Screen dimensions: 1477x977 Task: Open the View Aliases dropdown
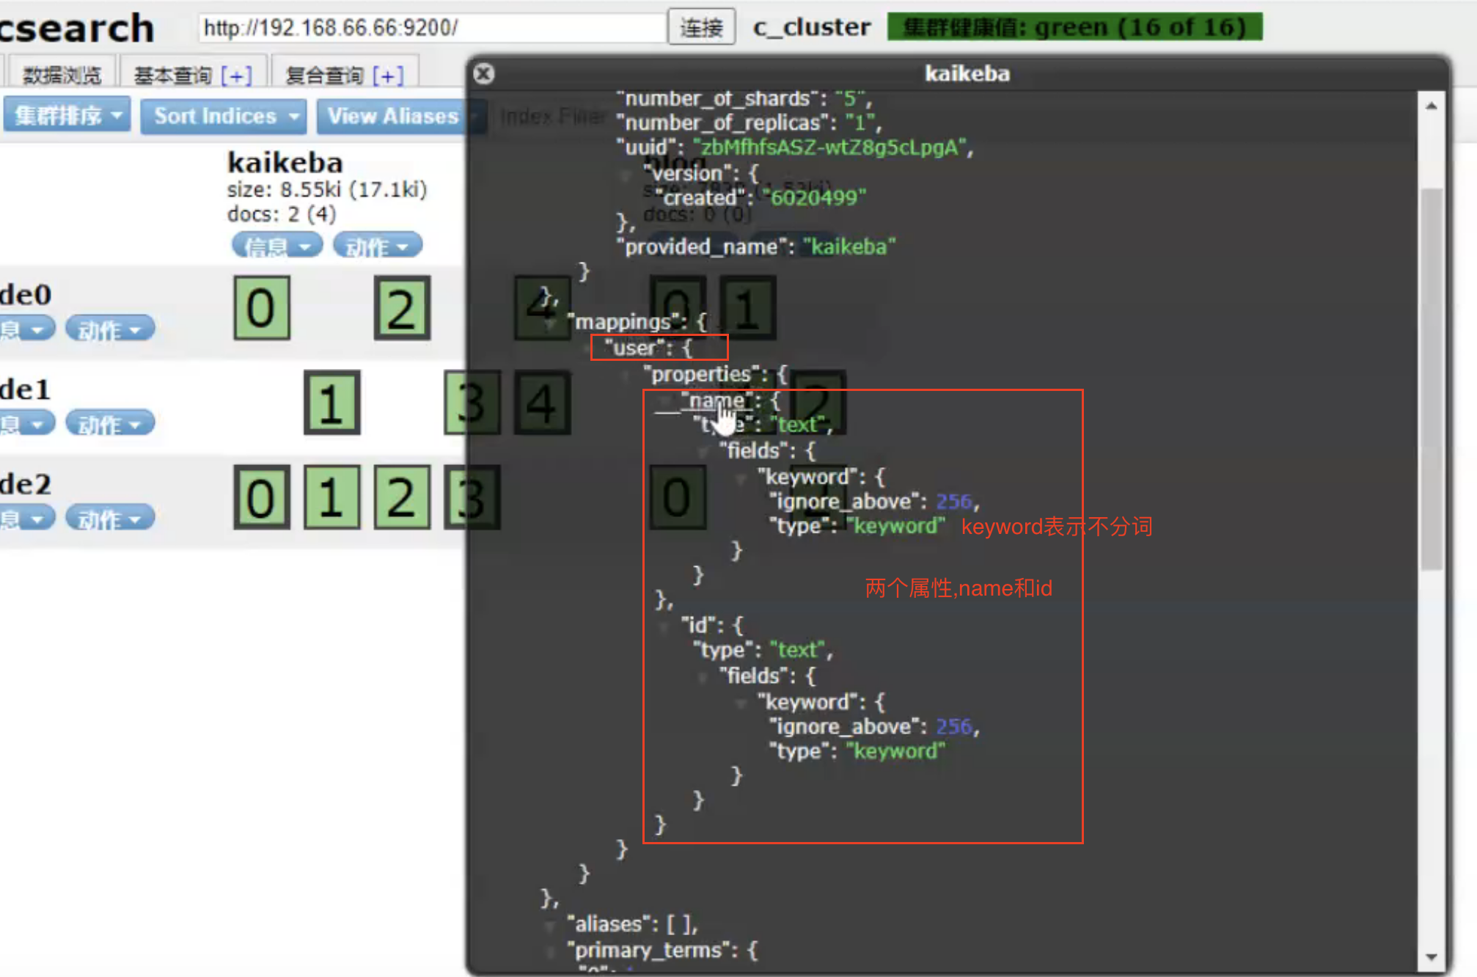point(400,116)
